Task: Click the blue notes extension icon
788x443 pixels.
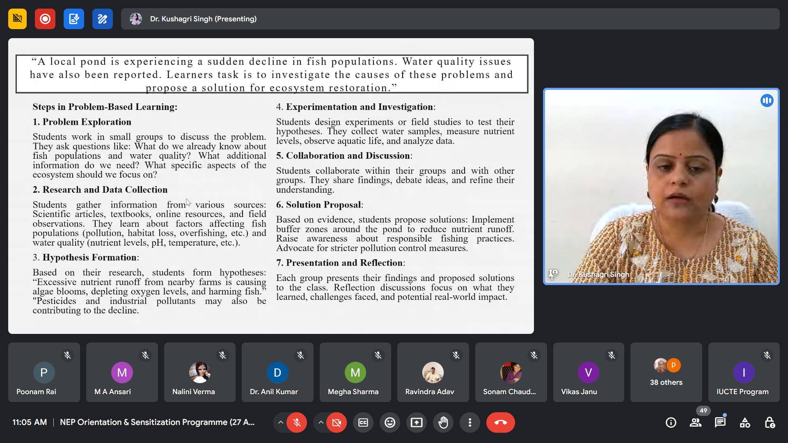Action: point(74,19)
